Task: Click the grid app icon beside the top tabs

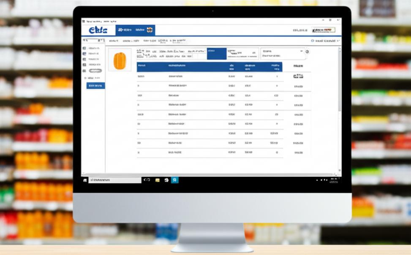Action: click(x=150, y=31)
